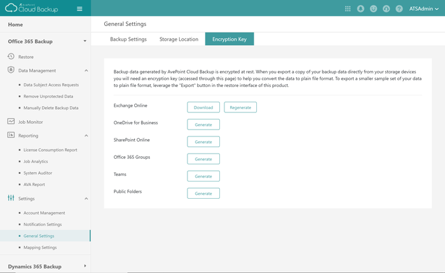Click the Exchange Online row label
Screen dimensions: 445x273
tap(130, 105)
